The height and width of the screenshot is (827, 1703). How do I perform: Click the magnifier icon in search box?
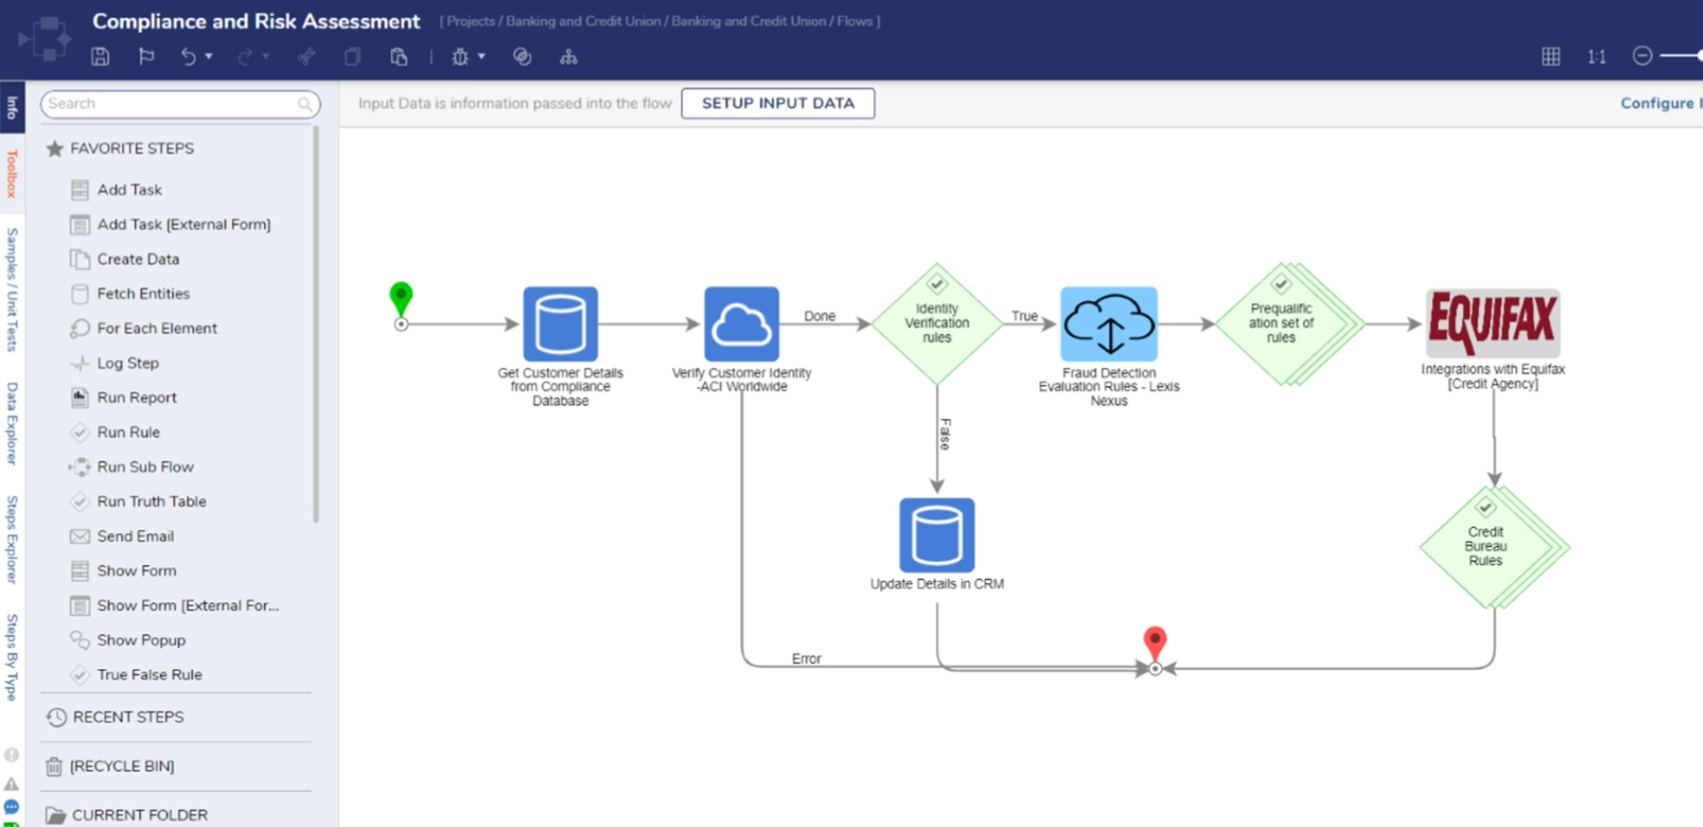(305, 104)
